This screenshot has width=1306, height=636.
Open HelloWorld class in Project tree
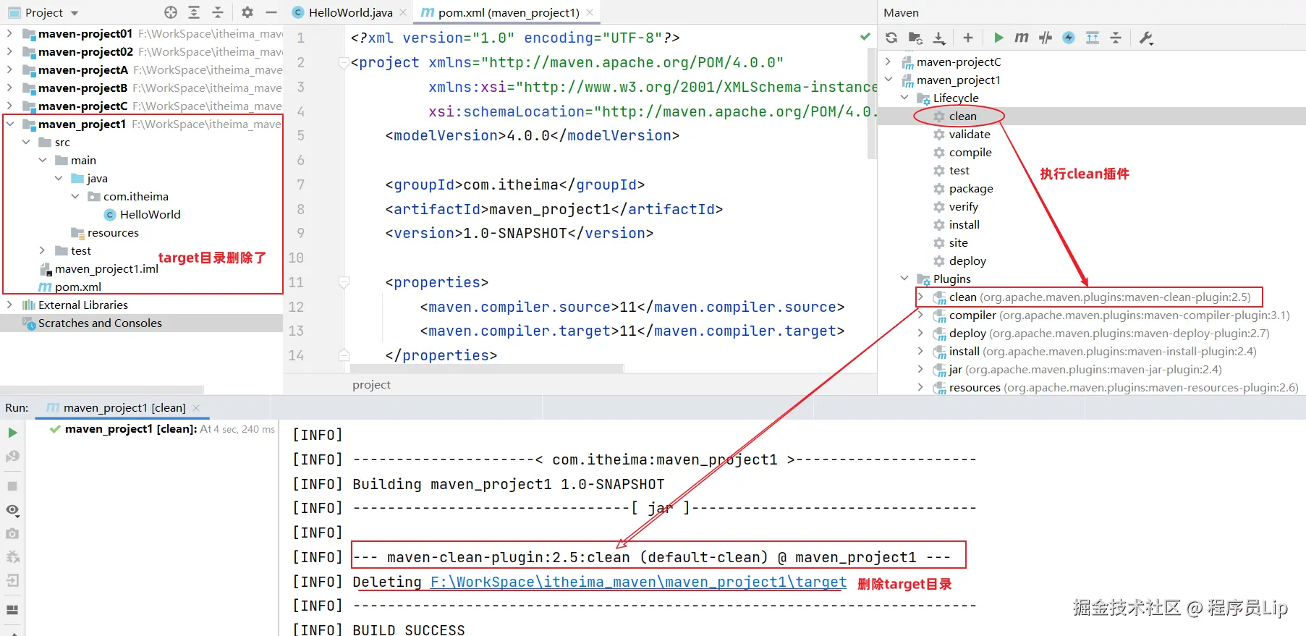[x=143, y=214]
